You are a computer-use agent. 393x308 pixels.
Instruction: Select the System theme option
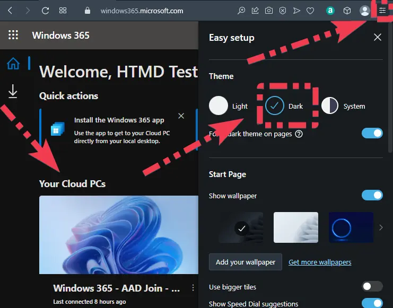tap(343, 105)
